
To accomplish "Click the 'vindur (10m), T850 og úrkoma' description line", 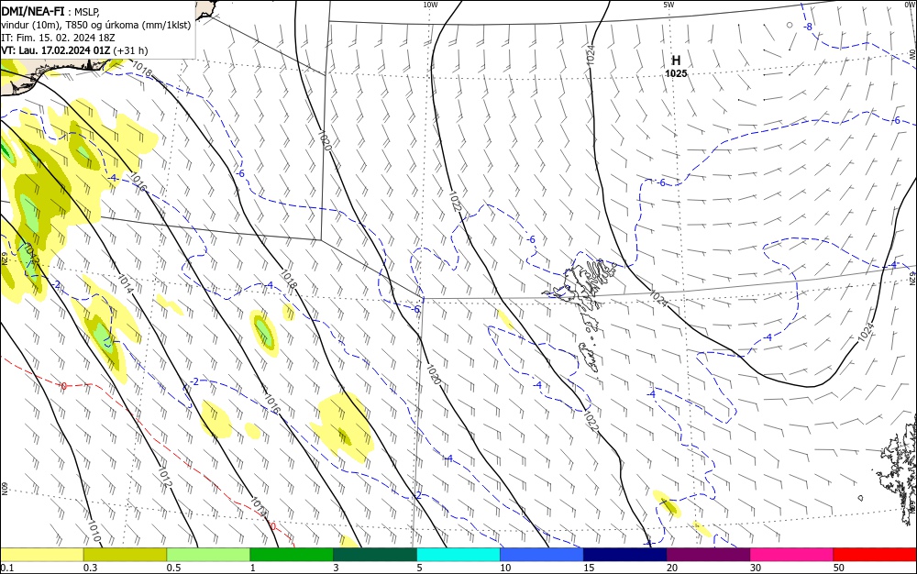I will click(x=96, y=25).
